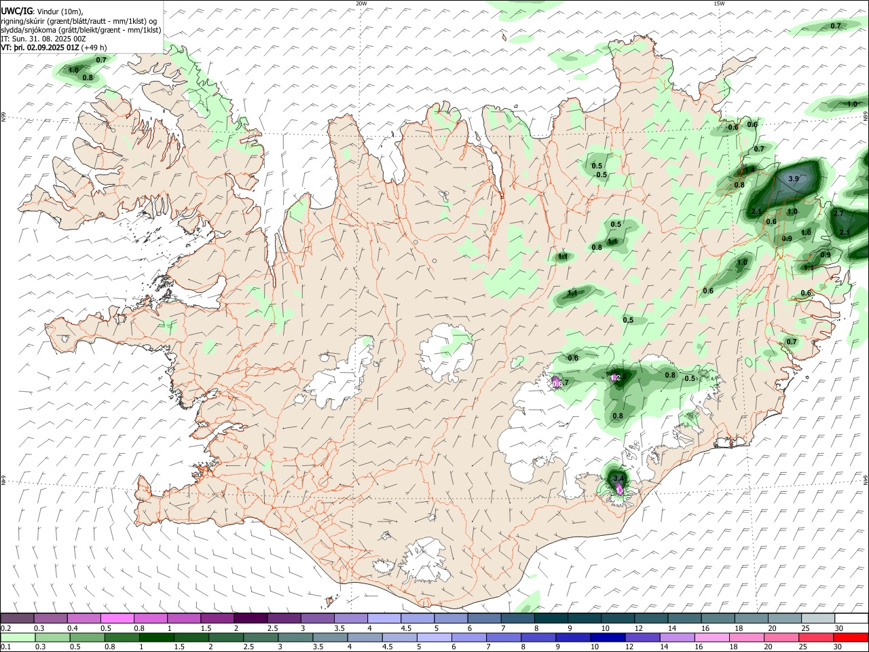869x652 pixels.
Task: Click the lower legend swatch between 0.5 and 0.8
Action: 86,637
